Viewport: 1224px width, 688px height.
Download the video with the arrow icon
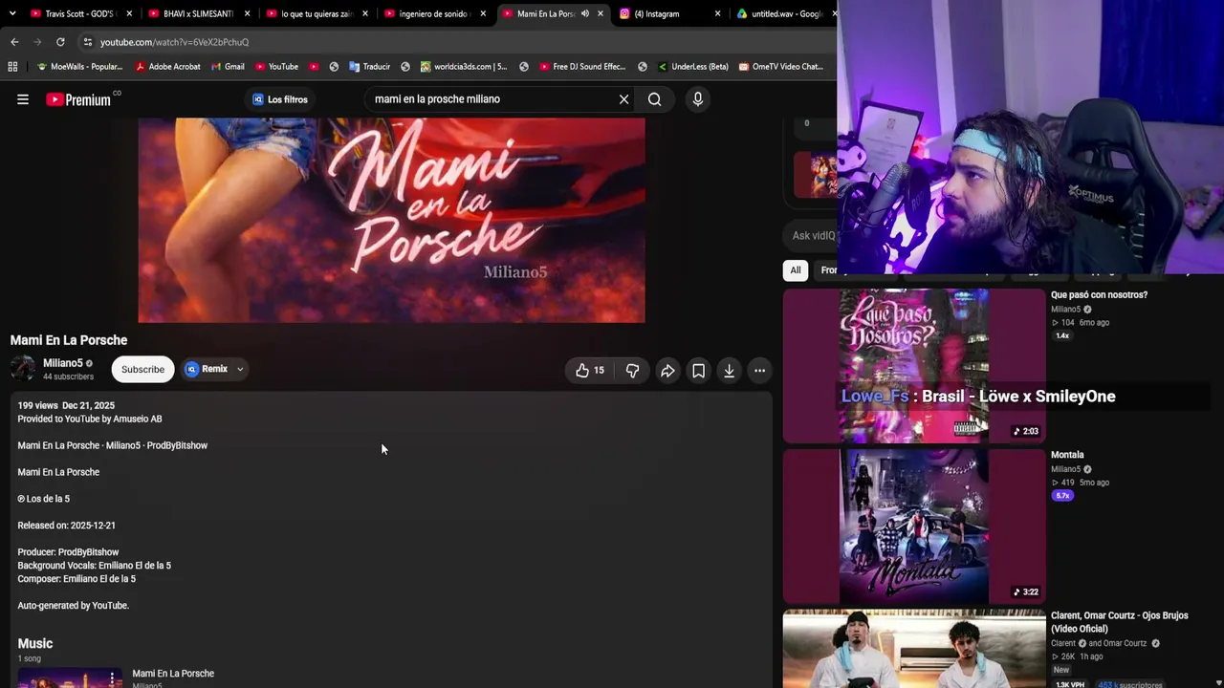tap(729, 371)
